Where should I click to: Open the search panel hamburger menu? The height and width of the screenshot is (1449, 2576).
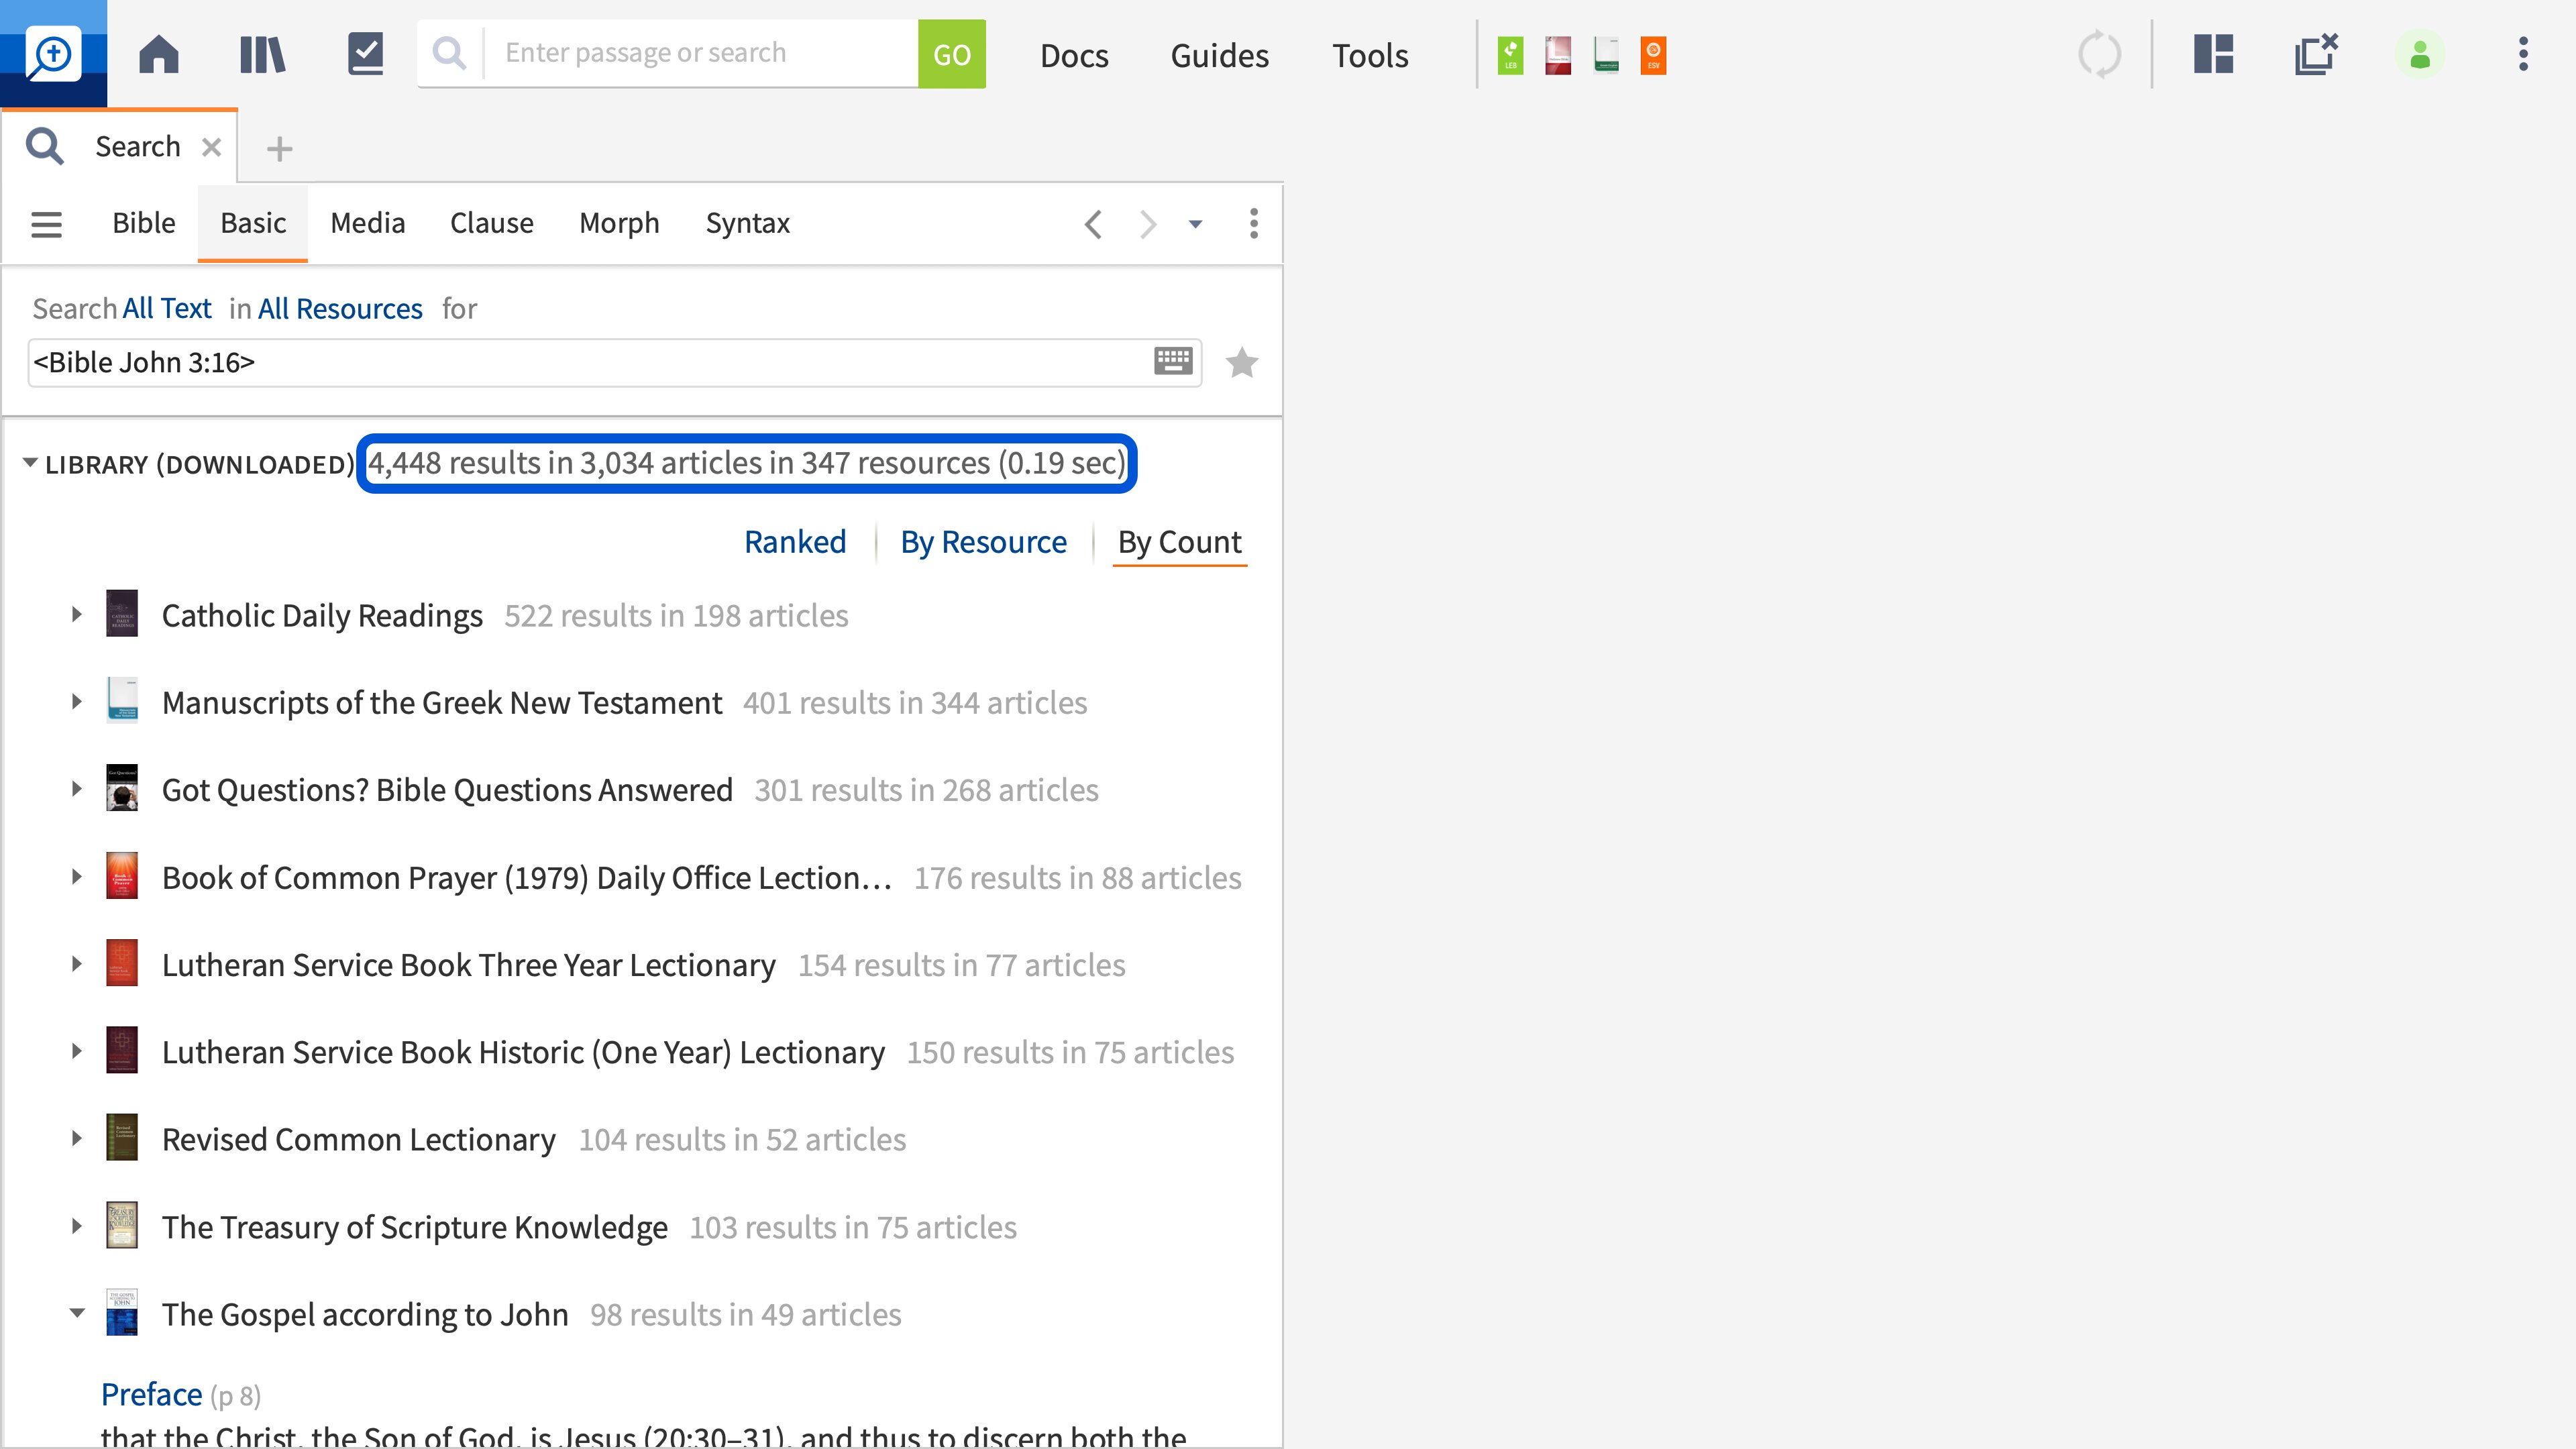pos(46,224)
